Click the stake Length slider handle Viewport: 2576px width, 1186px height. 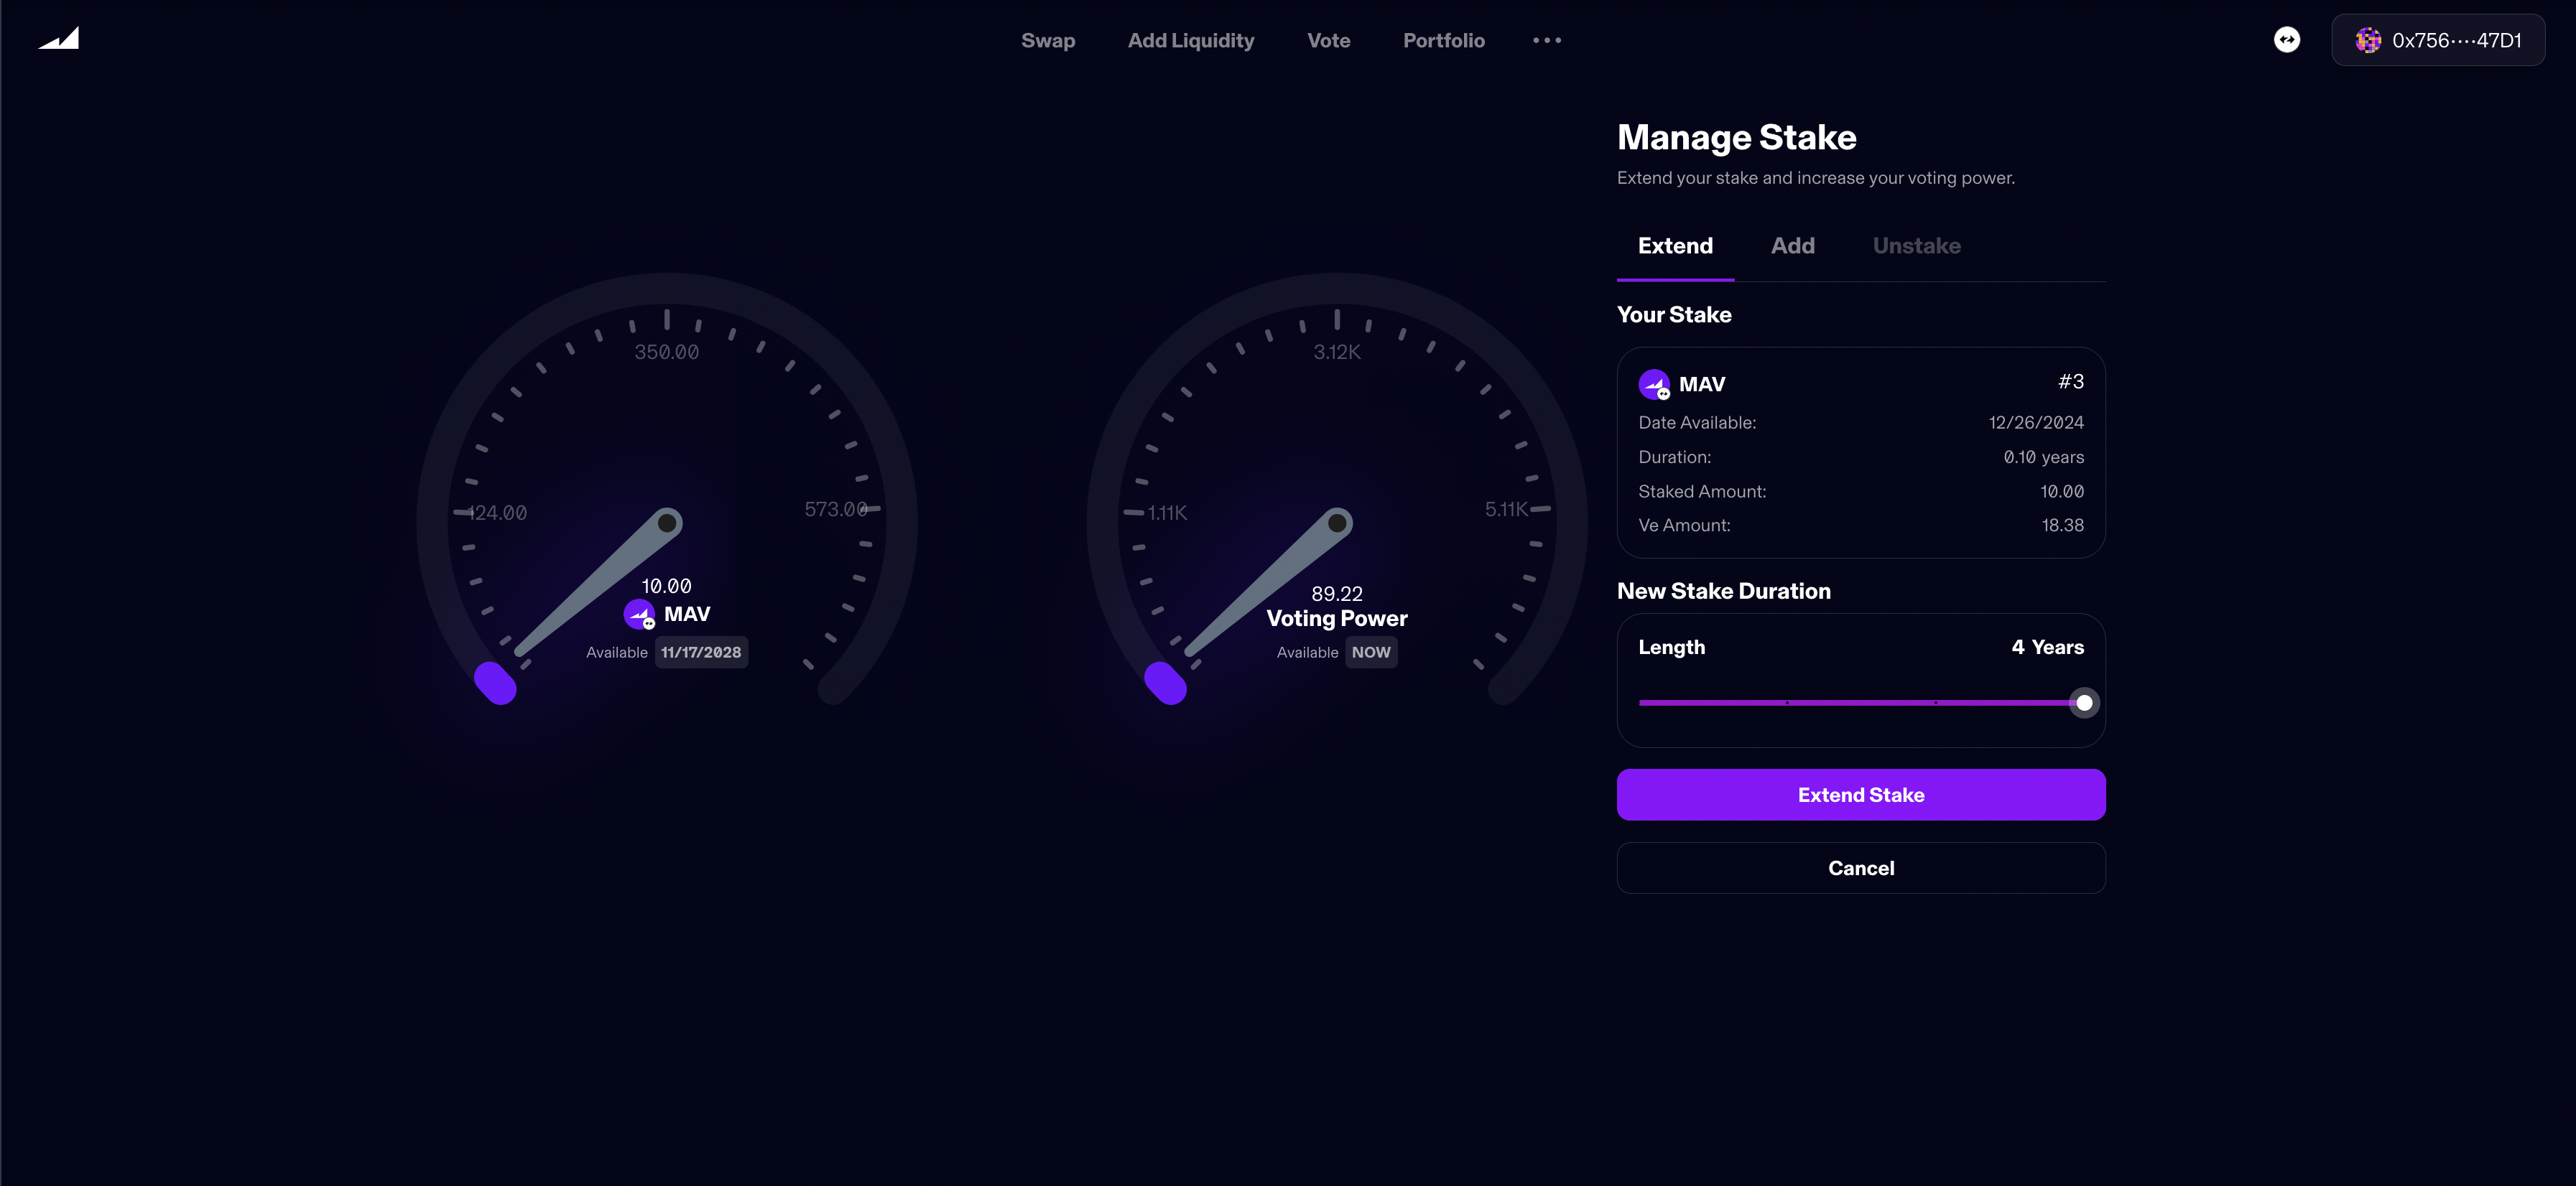pyautogui.click(x=2084, y=704)
